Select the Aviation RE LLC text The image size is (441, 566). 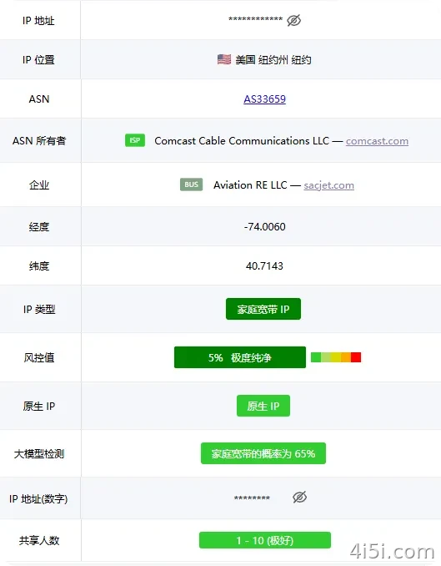(x=250, y=184)
